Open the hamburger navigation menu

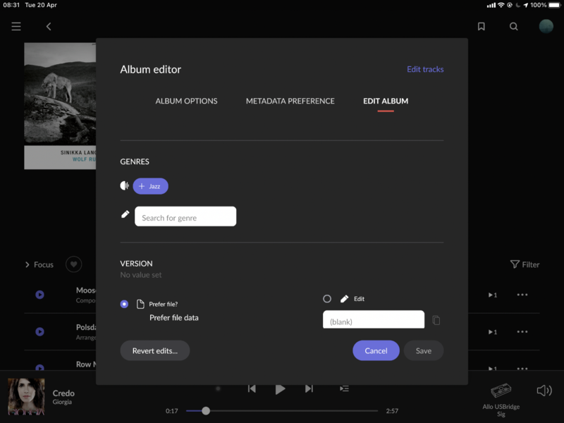point(16,27)
